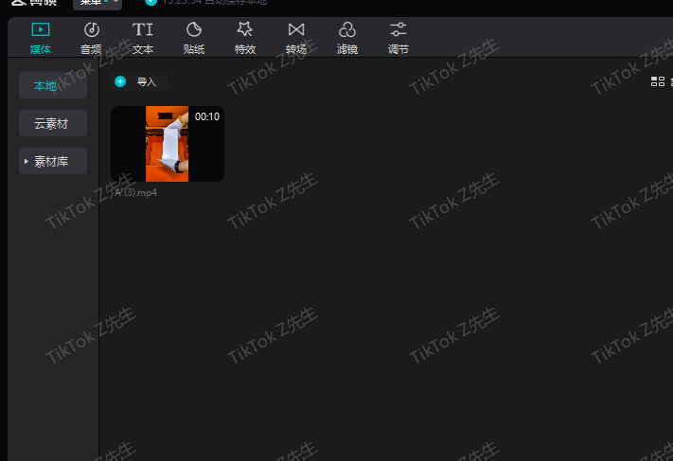Screen dimensions: 673x461
Task: Open the 媒体 media panel
Action: click(40, 38)
